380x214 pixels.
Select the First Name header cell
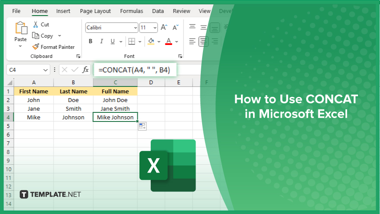coord(34,92)
